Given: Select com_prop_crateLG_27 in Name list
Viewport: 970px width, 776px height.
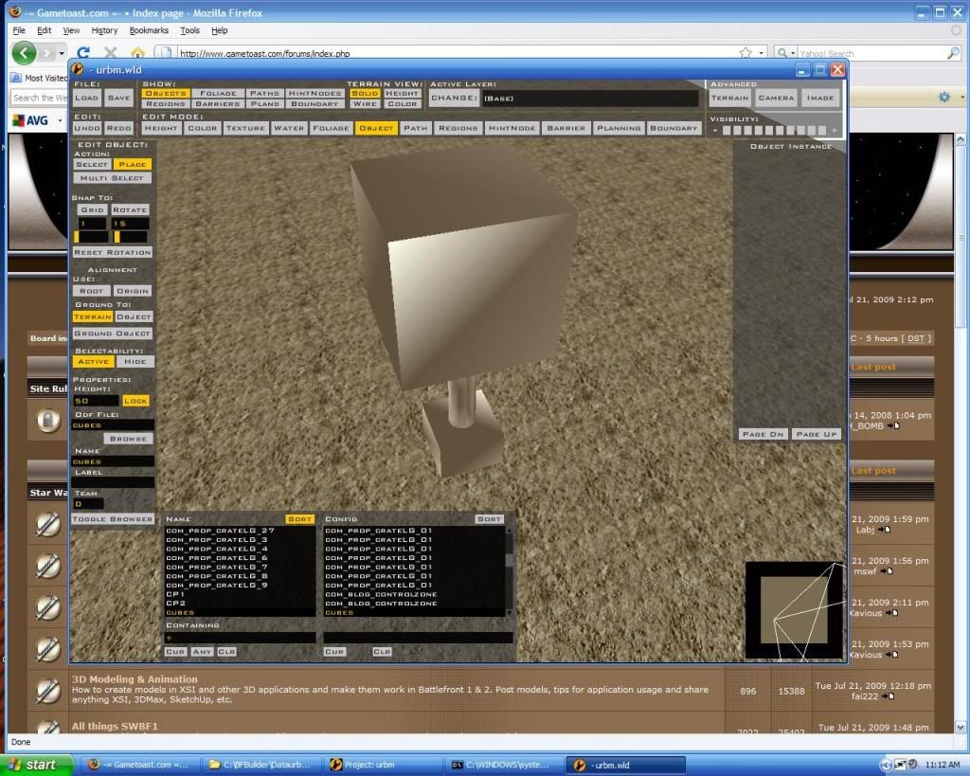Looking at the screenshot, I should coord(220,531).
